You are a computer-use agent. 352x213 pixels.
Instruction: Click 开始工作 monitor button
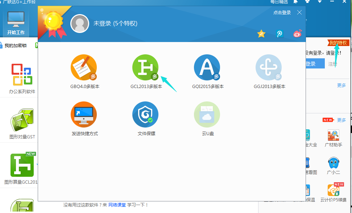click(16, 23)
